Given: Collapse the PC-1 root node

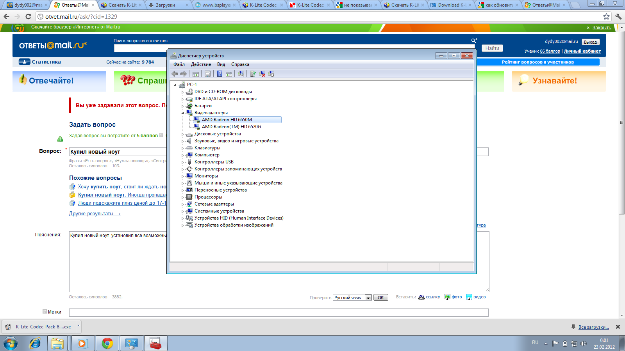Looking at the screenshot, I should [x=175, y=85].
